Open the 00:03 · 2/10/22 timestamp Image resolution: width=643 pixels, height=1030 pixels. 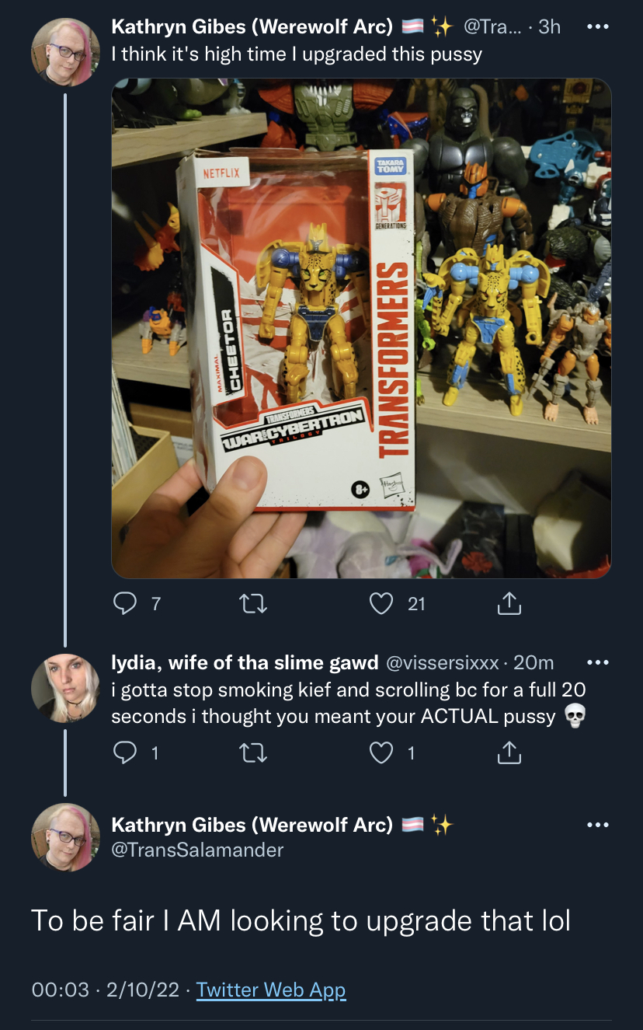coord(106,990)
